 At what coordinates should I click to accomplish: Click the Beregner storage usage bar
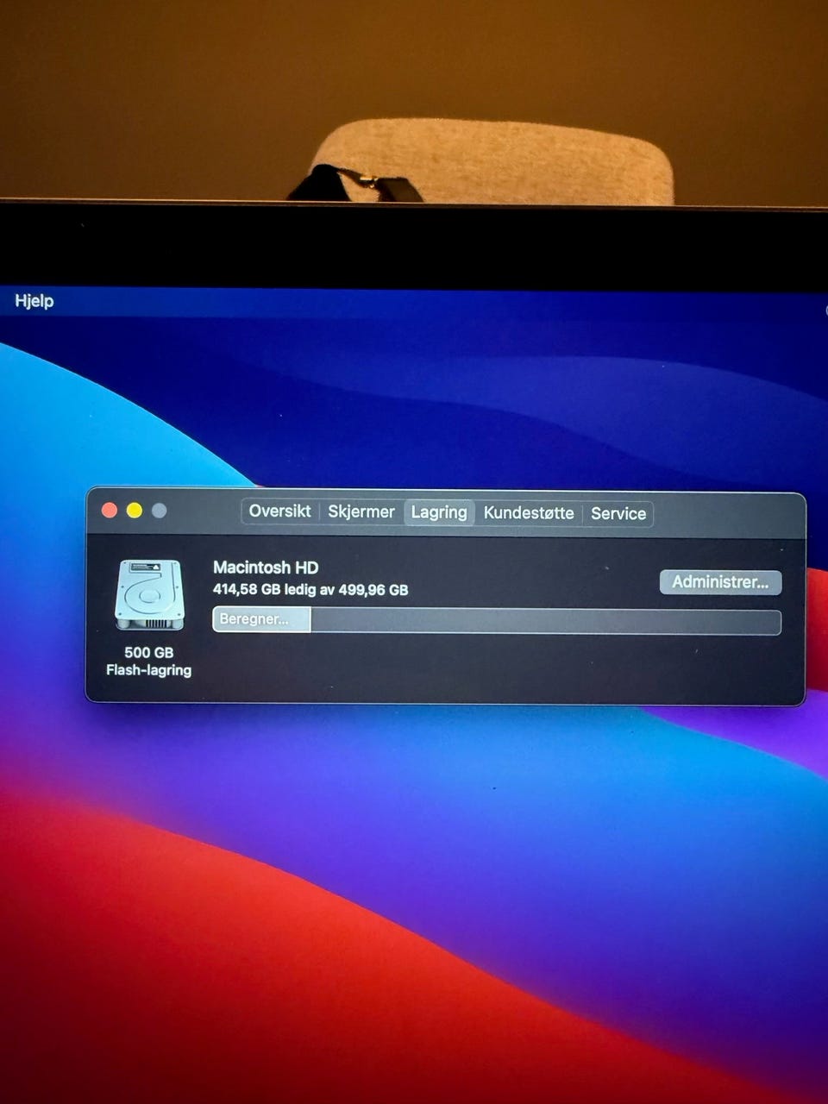click(x=497, y=620)
